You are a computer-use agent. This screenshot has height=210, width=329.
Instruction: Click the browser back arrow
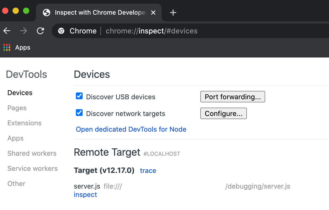7,31
